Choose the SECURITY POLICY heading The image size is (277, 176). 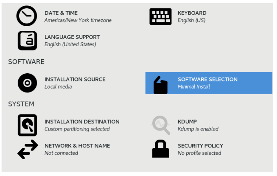[x=200, y=145]
